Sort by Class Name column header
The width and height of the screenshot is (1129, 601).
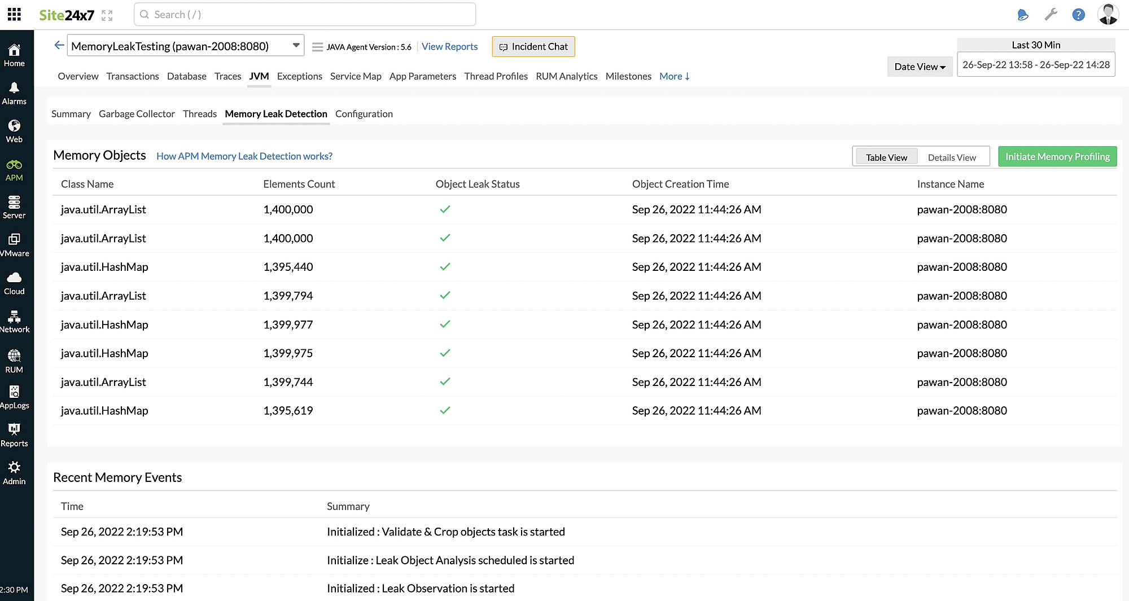click(87, 184)
